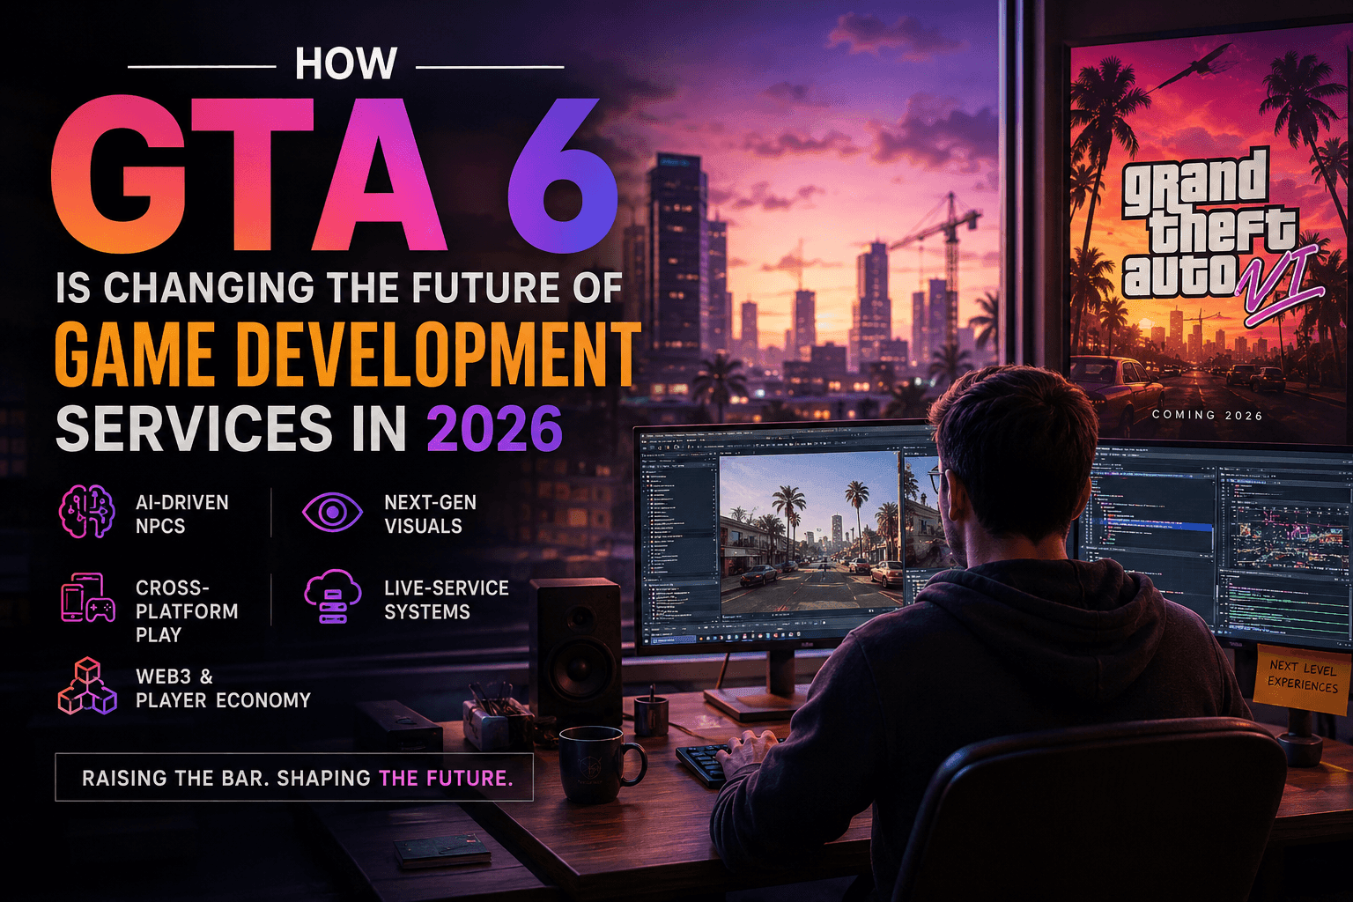Select the "CROSS-PLATFORM PLAY" label

[x=187, y=611]
